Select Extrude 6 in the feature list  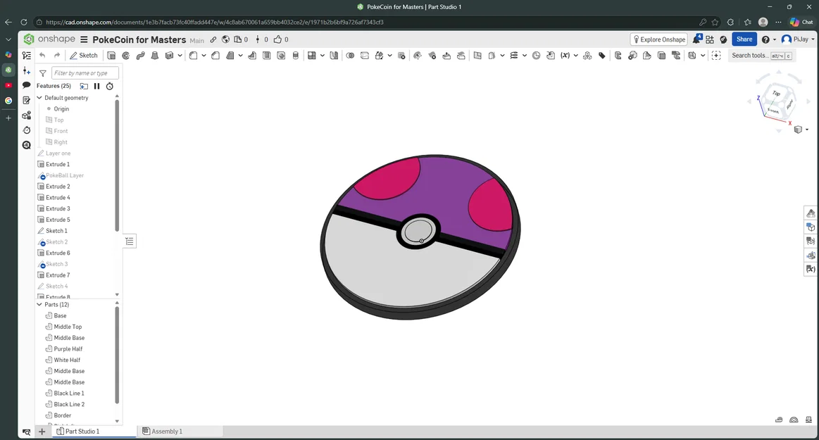[58, 253]
